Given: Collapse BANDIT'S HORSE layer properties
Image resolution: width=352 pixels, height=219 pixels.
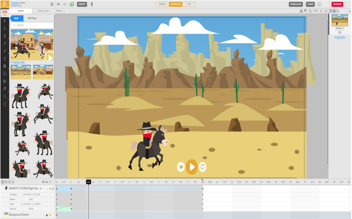Looking at the screenshot, I should (x=53, y=189).
